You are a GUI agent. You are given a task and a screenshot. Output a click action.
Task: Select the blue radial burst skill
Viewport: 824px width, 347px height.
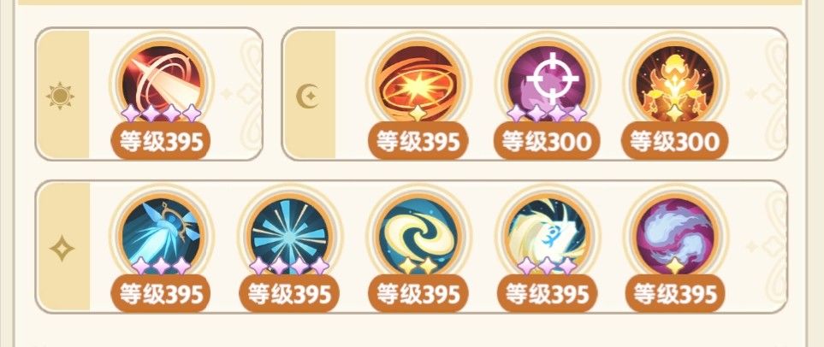pos(289,237)
